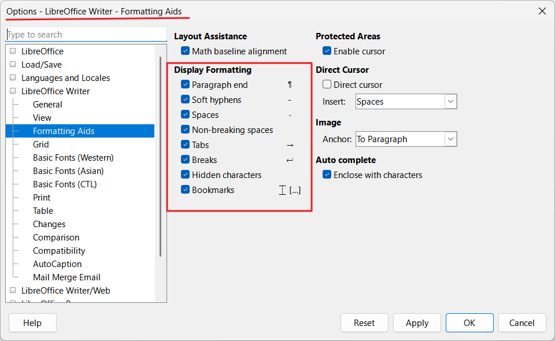The image size is (555, 341).
Task: Click the pilcrow symbol beside Paragraph end
Action: coord(290,84)
